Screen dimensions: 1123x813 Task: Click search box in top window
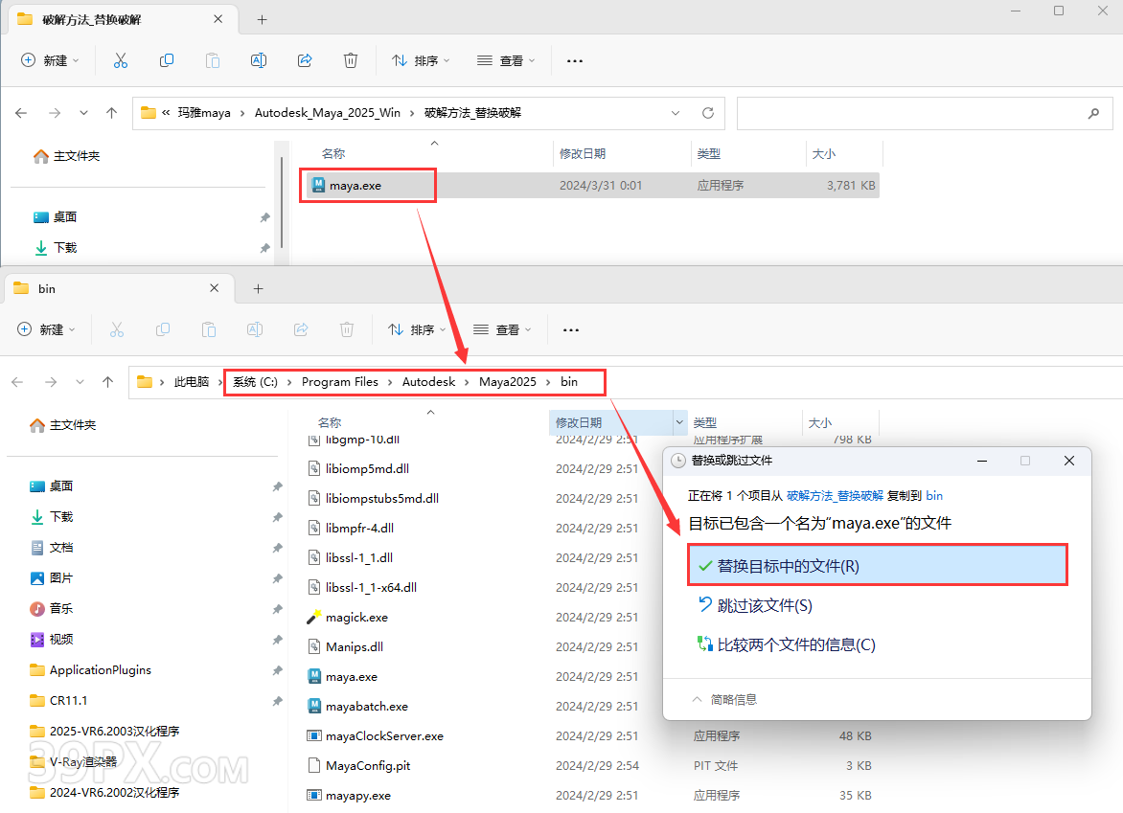[x=924, y=113]
